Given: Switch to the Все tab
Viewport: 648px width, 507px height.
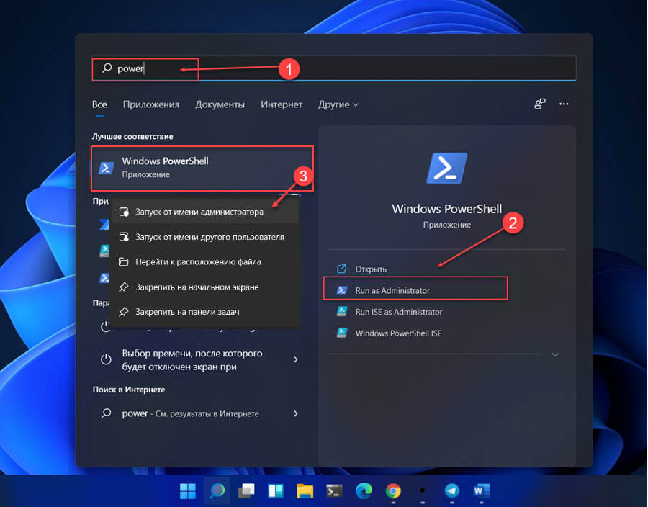Looking at the screenshot, I should pyautogui.click(x=99, y=104).
